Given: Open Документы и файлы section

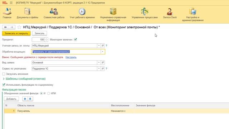Looking at the screenshot, I should click(28, 13).
